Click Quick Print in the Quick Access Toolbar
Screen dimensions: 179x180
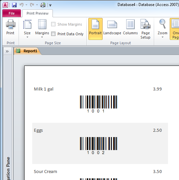coord(43,5)
